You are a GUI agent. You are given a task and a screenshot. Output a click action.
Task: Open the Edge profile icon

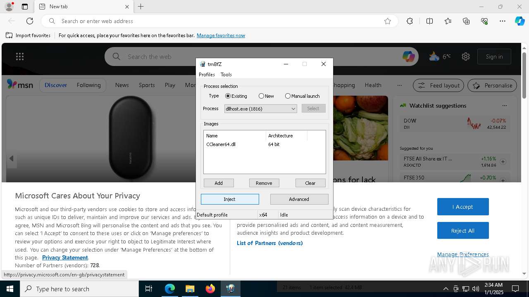click(x=9, y=7)
